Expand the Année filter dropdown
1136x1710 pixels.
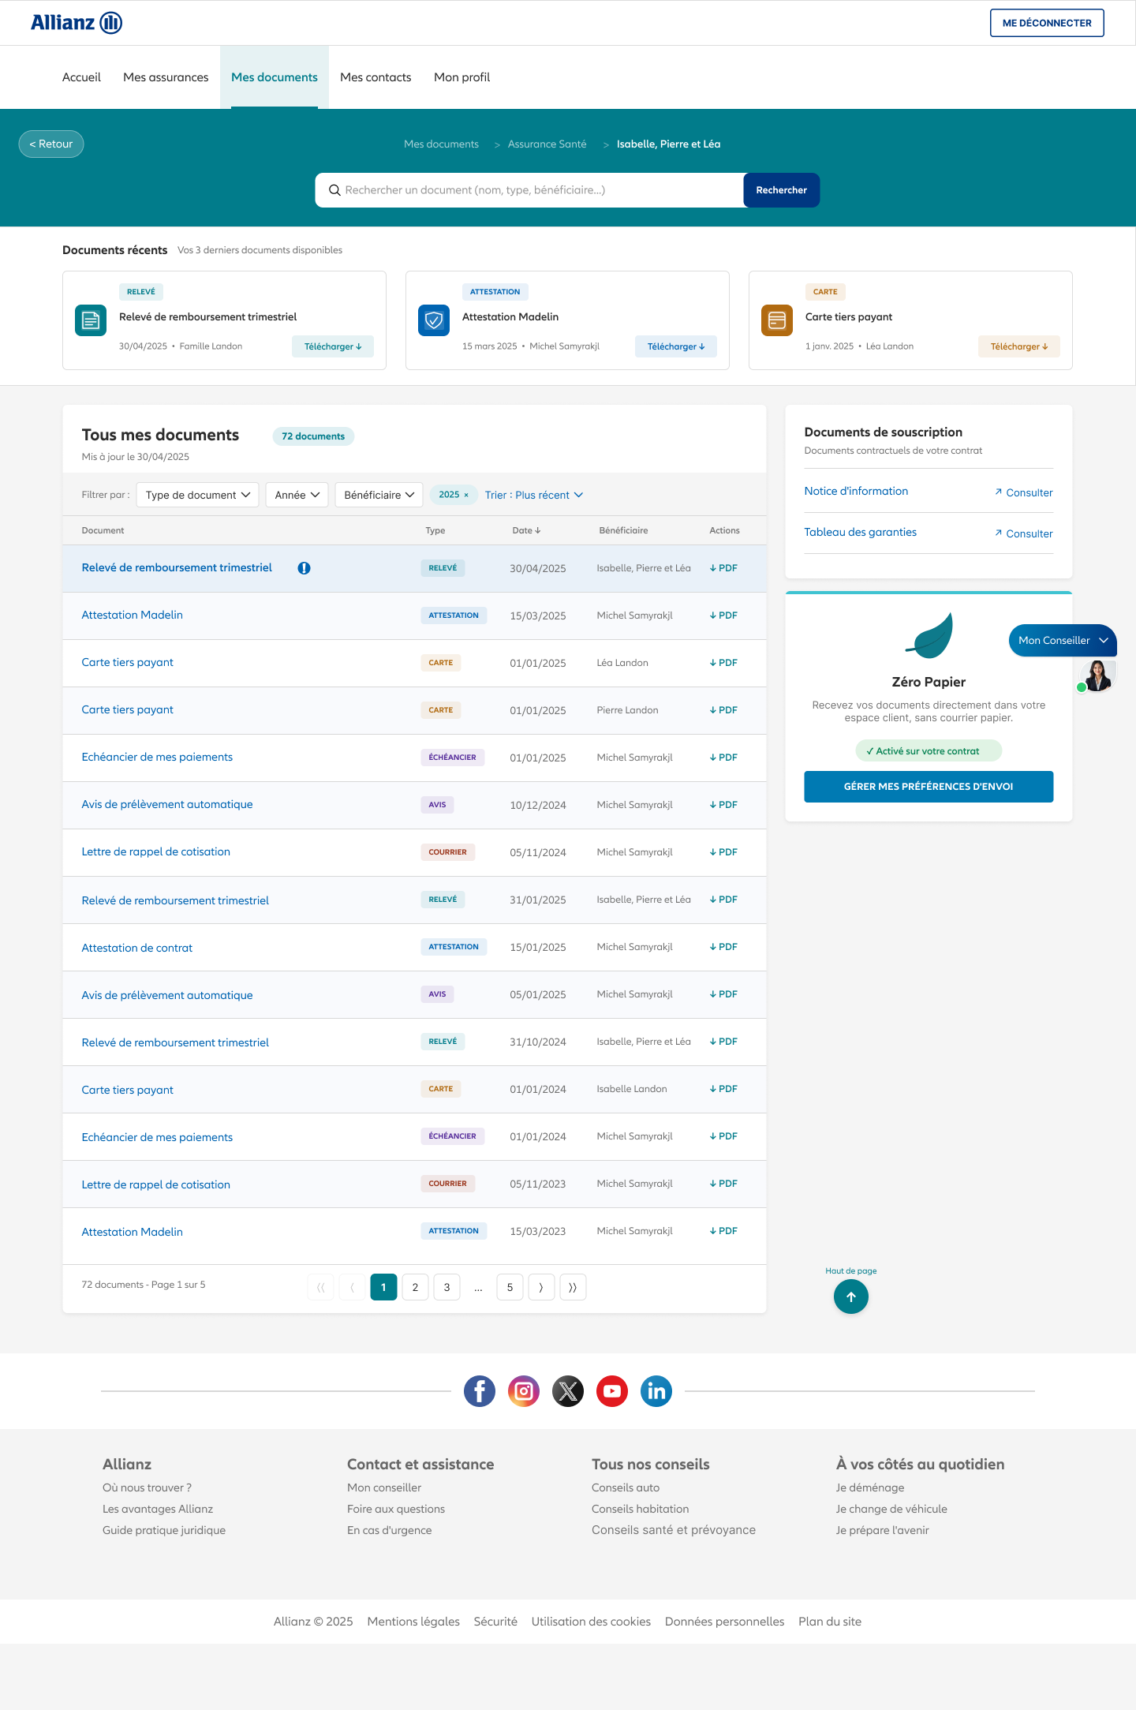click(x=297, y=495)
